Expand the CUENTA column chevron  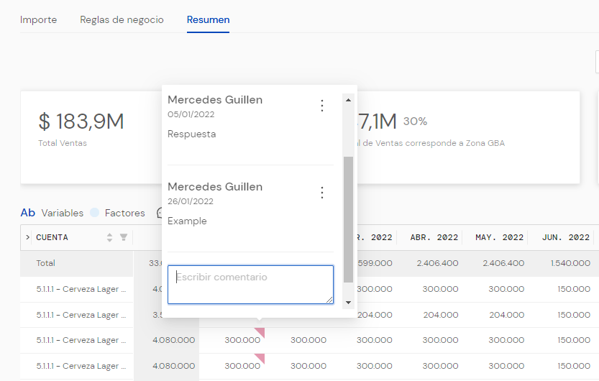pyautogui.click(x=27, y=237)
